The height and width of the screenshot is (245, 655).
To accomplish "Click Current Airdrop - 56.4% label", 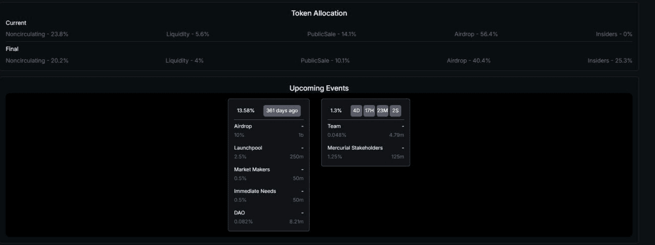I will [476, 34].
